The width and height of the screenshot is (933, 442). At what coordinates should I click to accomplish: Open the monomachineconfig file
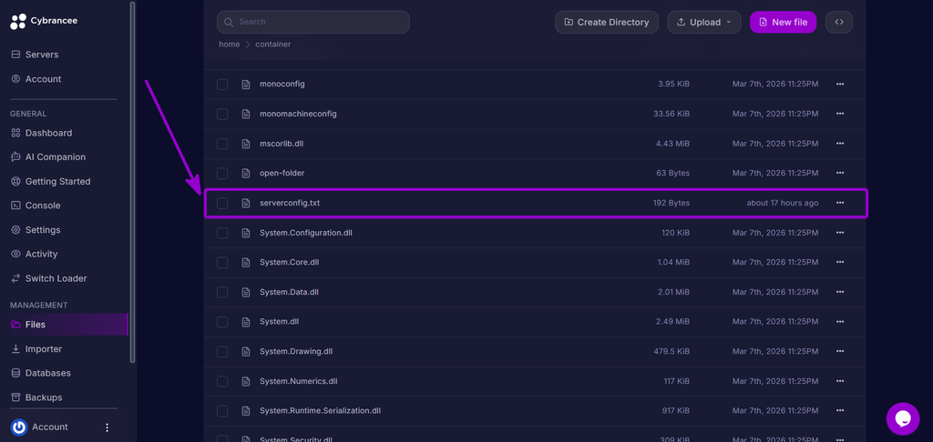[x=298, y=114]
